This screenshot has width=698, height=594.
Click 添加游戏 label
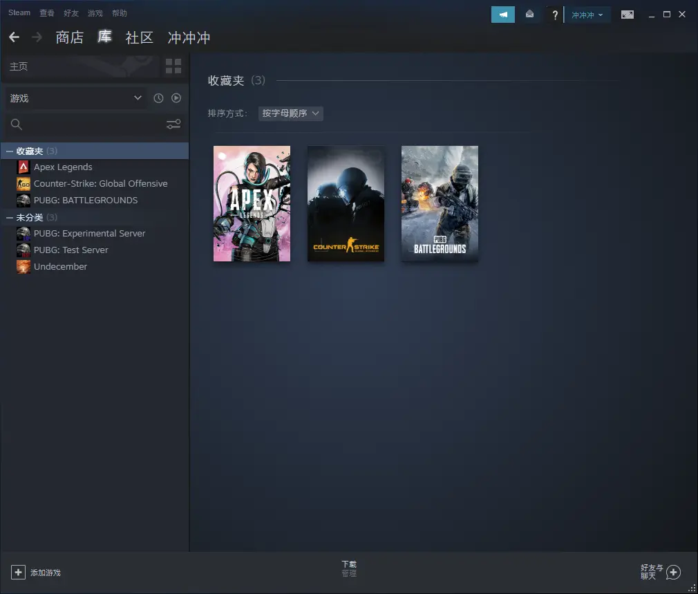[x=46, y=573]
